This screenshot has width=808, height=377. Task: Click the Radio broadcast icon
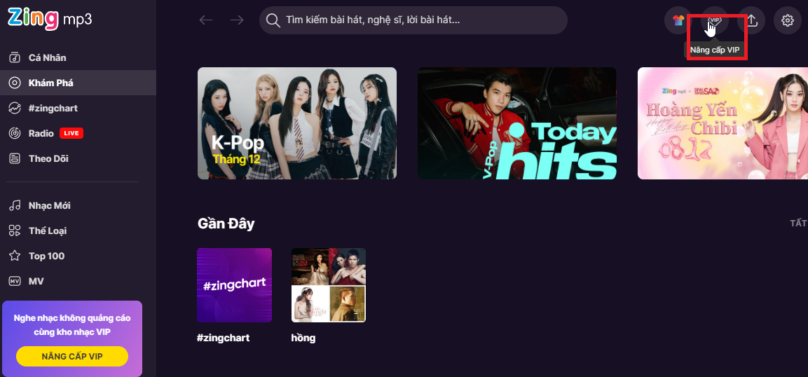(x=15, y=133)
